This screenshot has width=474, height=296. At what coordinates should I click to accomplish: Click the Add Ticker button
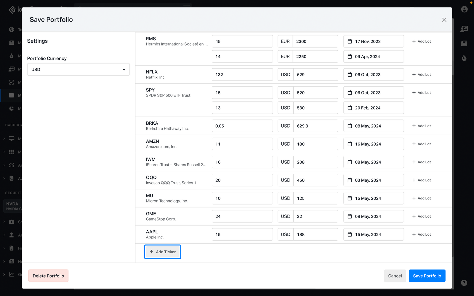[x=163, y=252]
